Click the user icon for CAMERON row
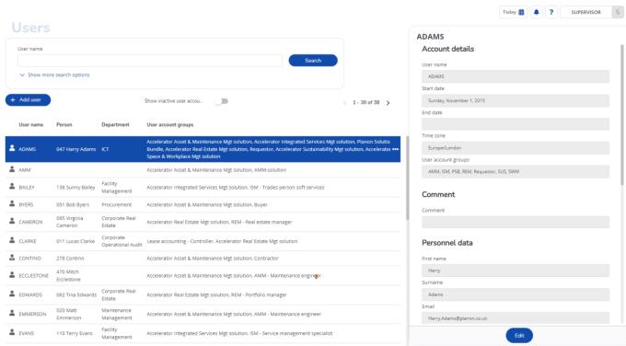Screen dimensions: 626x346 pyautogui.click(x=12, y=221)
